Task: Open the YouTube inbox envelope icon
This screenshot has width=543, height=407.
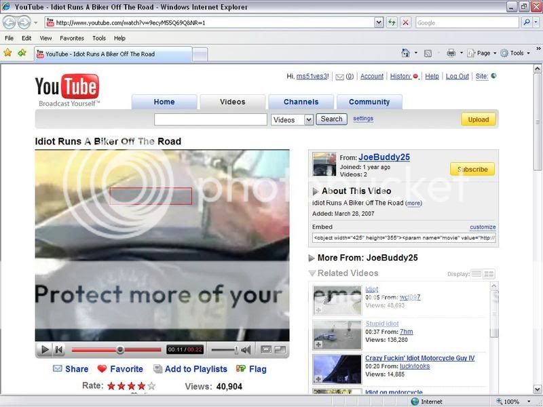Action: pos(340,77)
